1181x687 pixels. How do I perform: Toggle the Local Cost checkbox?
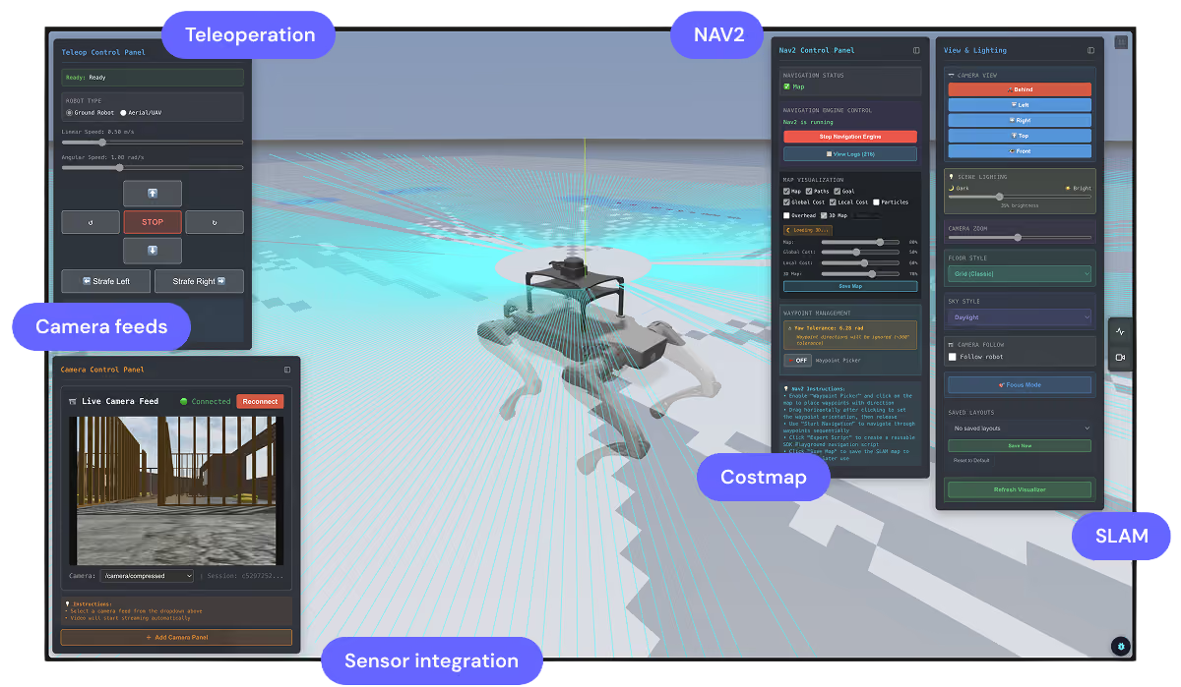[x=833, y=202]
